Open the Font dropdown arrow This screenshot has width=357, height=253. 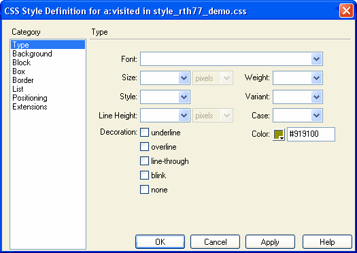pyautogui.click(x=316, y=59)
